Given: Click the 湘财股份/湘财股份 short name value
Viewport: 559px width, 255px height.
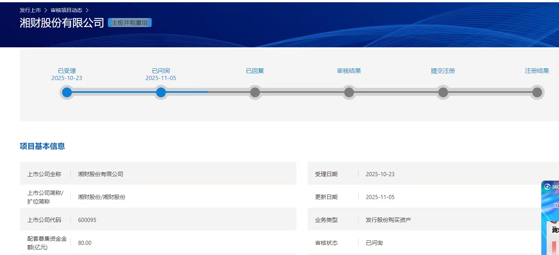Looking at the screenshot, I should 102,197.
